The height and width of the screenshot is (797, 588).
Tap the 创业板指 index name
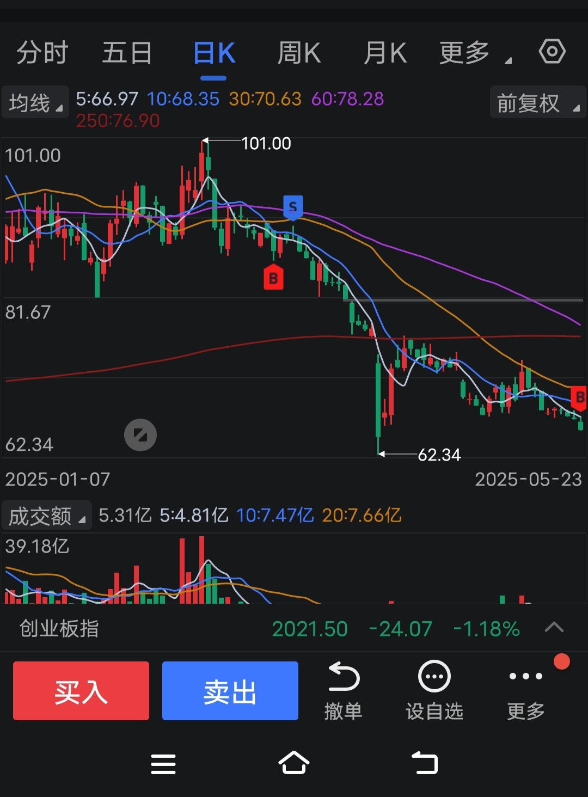point(59,628)
